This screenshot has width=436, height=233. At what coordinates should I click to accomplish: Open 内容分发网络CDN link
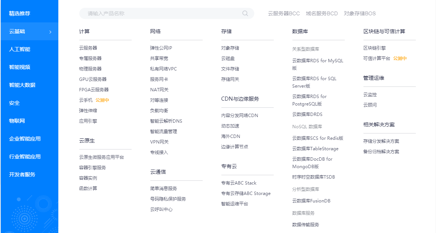pos(239,116)
